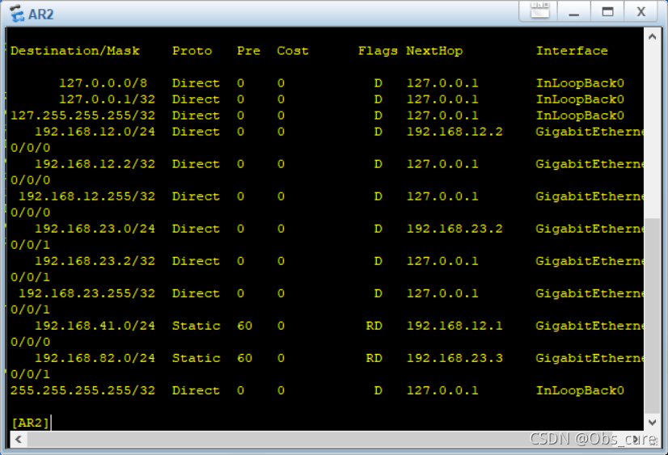This screenshot has height=455, width=668.
Task: Click the vertical scrollbar thumb
Action: point(653,315)
